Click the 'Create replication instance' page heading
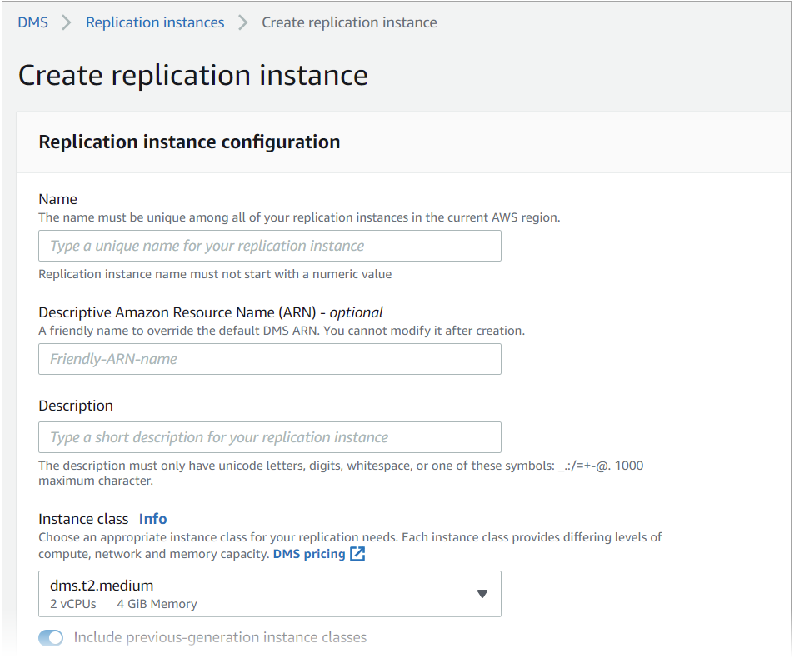This screenshot has width=794, height=658. click(x=193, y=75)
